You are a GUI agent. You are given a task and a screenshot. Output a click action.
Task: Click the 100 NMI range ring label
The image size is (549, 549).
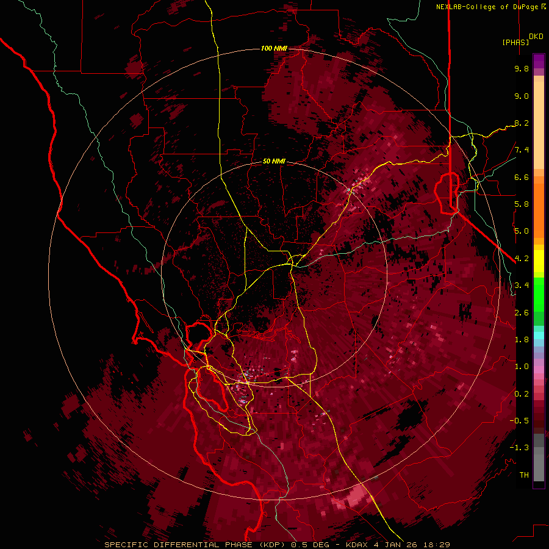[x=274, y=48]
